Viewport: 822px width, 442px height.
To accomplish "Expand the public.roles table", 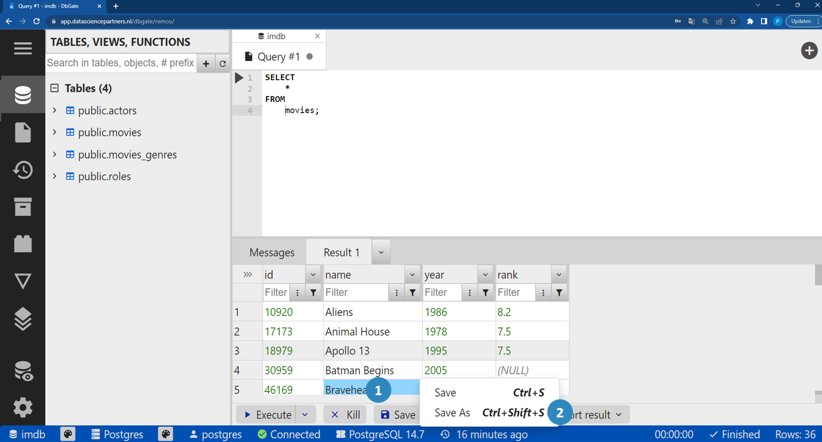I will click(54, 176).
